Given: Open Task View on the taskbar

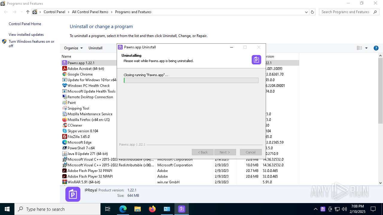Looking at the screenshot, I should [x=108, y=209].
